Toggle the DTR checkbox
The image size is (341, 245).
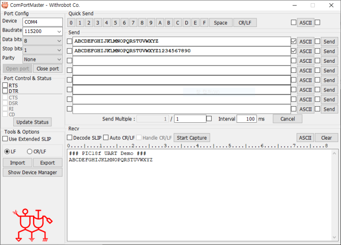tap(5, 91)
